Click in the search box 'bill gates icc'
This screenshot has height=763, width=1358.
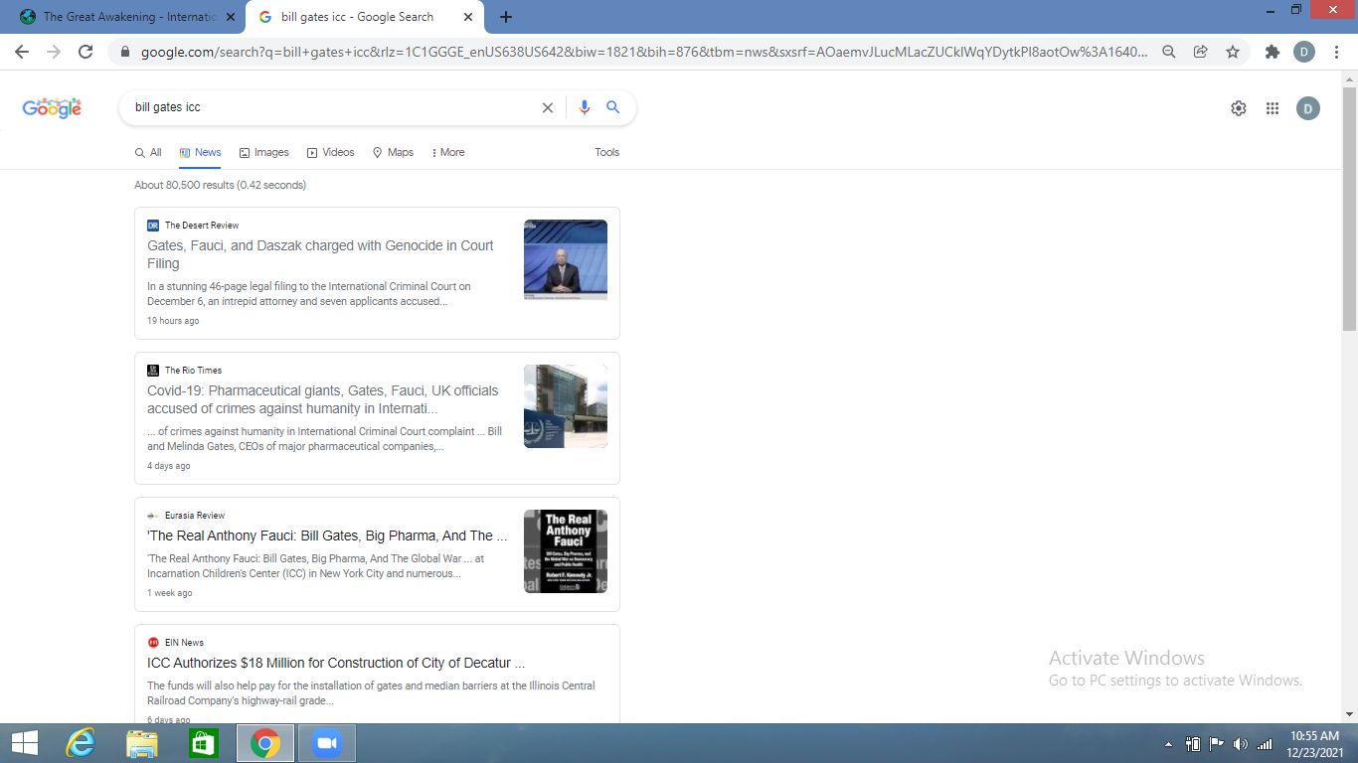coord(333,107)
